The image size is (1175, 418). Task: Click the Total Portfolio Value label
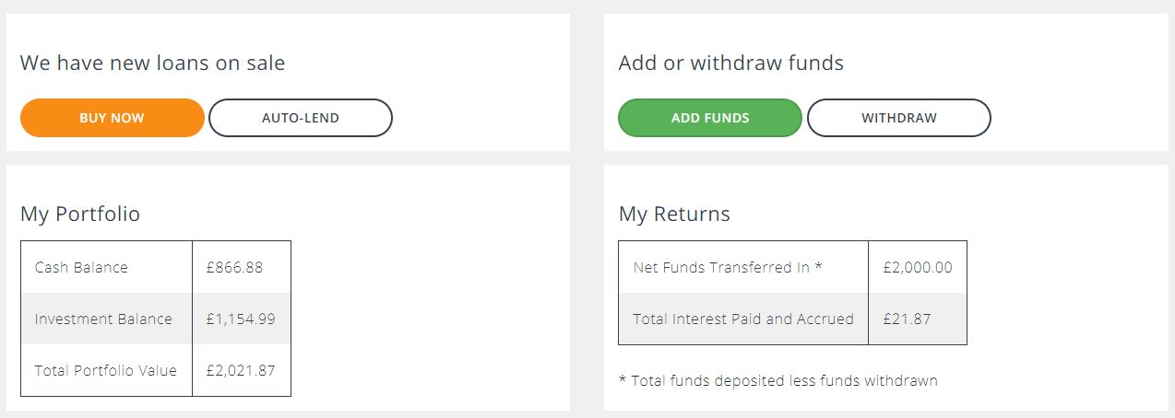tap(106, 371)
